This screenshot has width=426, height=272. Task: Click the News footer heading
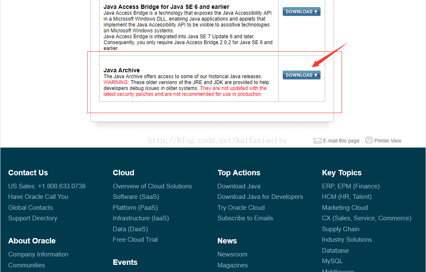tap(227, 241)
